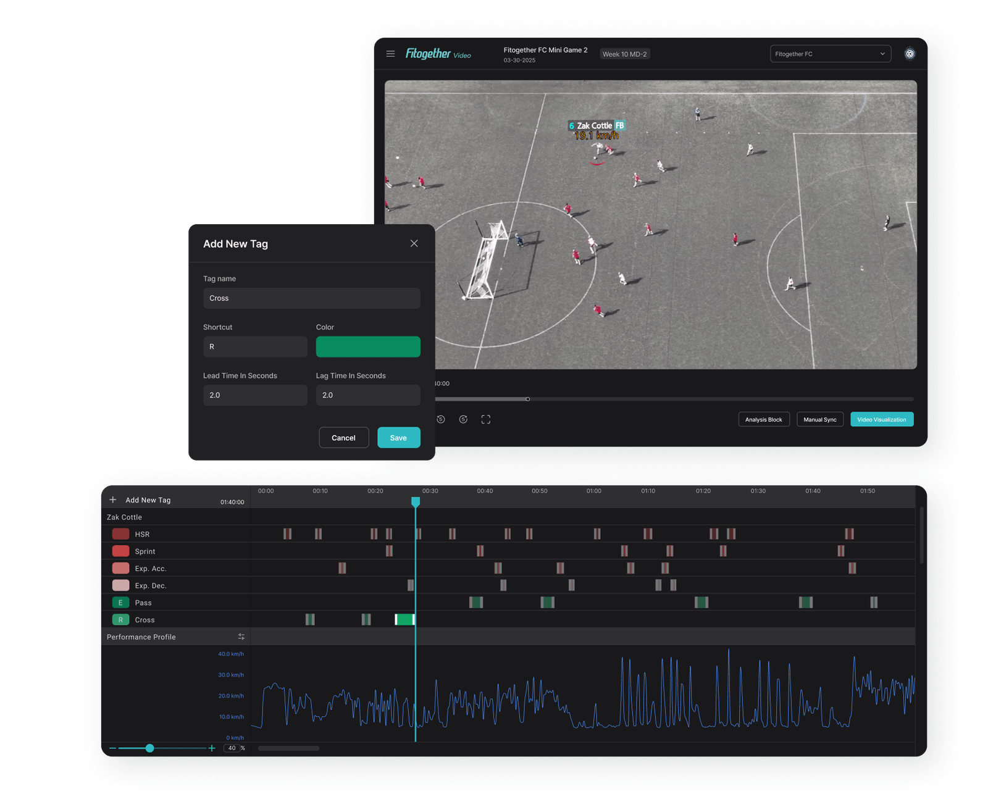Image resolution: width=988 pixels, height=794 pixels.
Task: Click the Cross tag R shortcut badge
Action: click(x=120, y=620)
